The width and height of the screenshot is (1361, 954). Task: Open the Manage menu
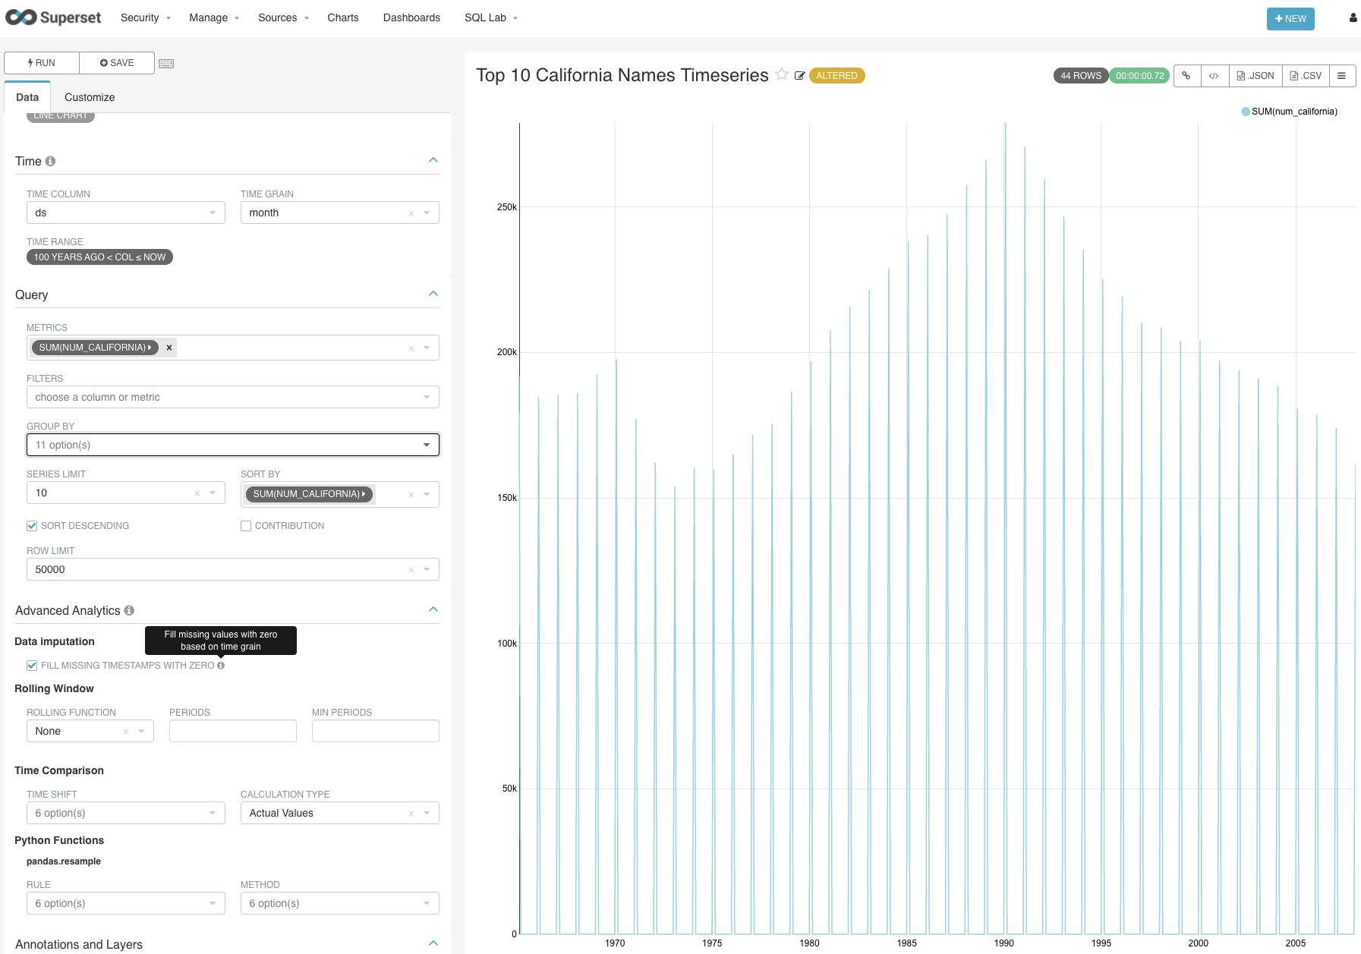[214, 17]
